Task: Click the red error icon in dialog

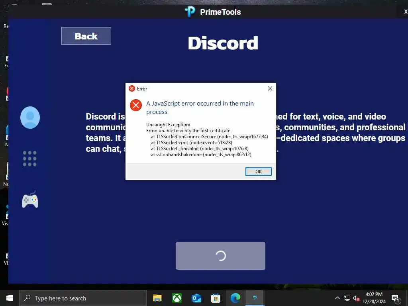Action: pyautogui.click(x=136, y=105)
